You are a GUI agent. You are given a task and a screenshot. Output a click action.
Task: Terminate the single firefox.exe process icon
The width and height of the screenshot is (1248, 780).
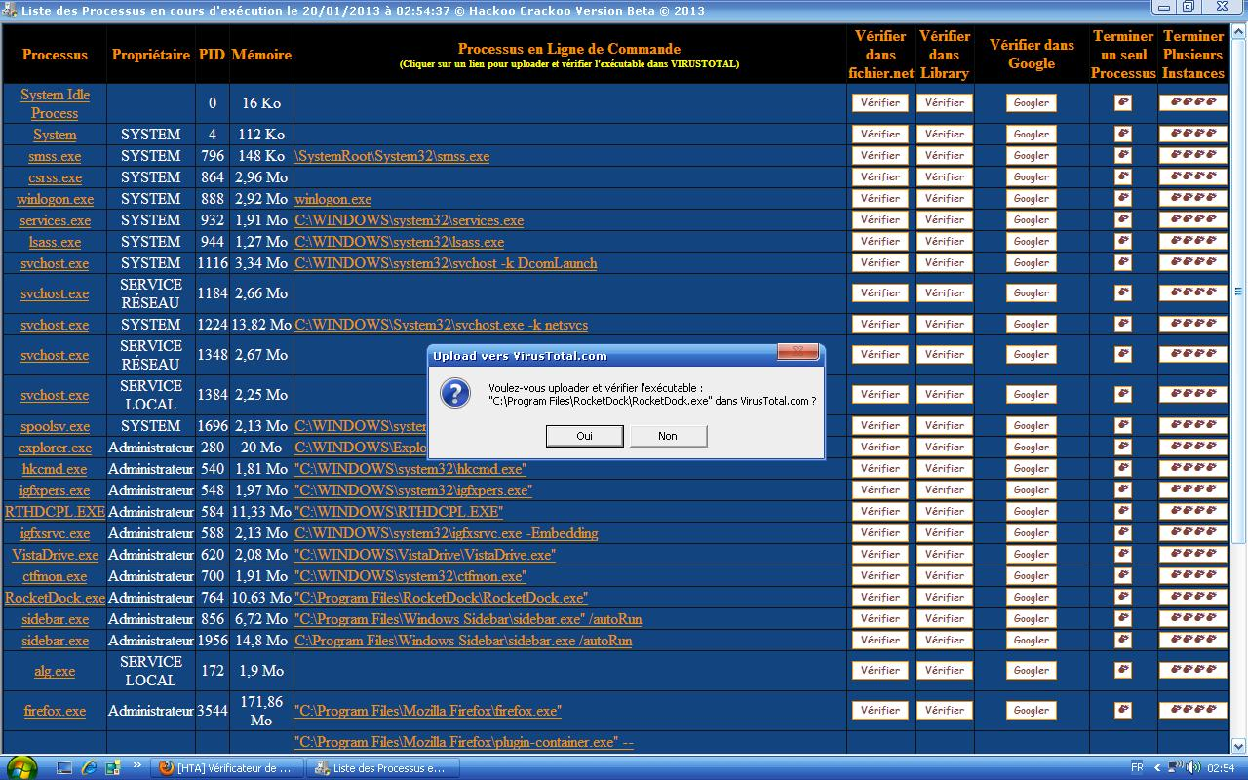click(x=1123, y=711)
